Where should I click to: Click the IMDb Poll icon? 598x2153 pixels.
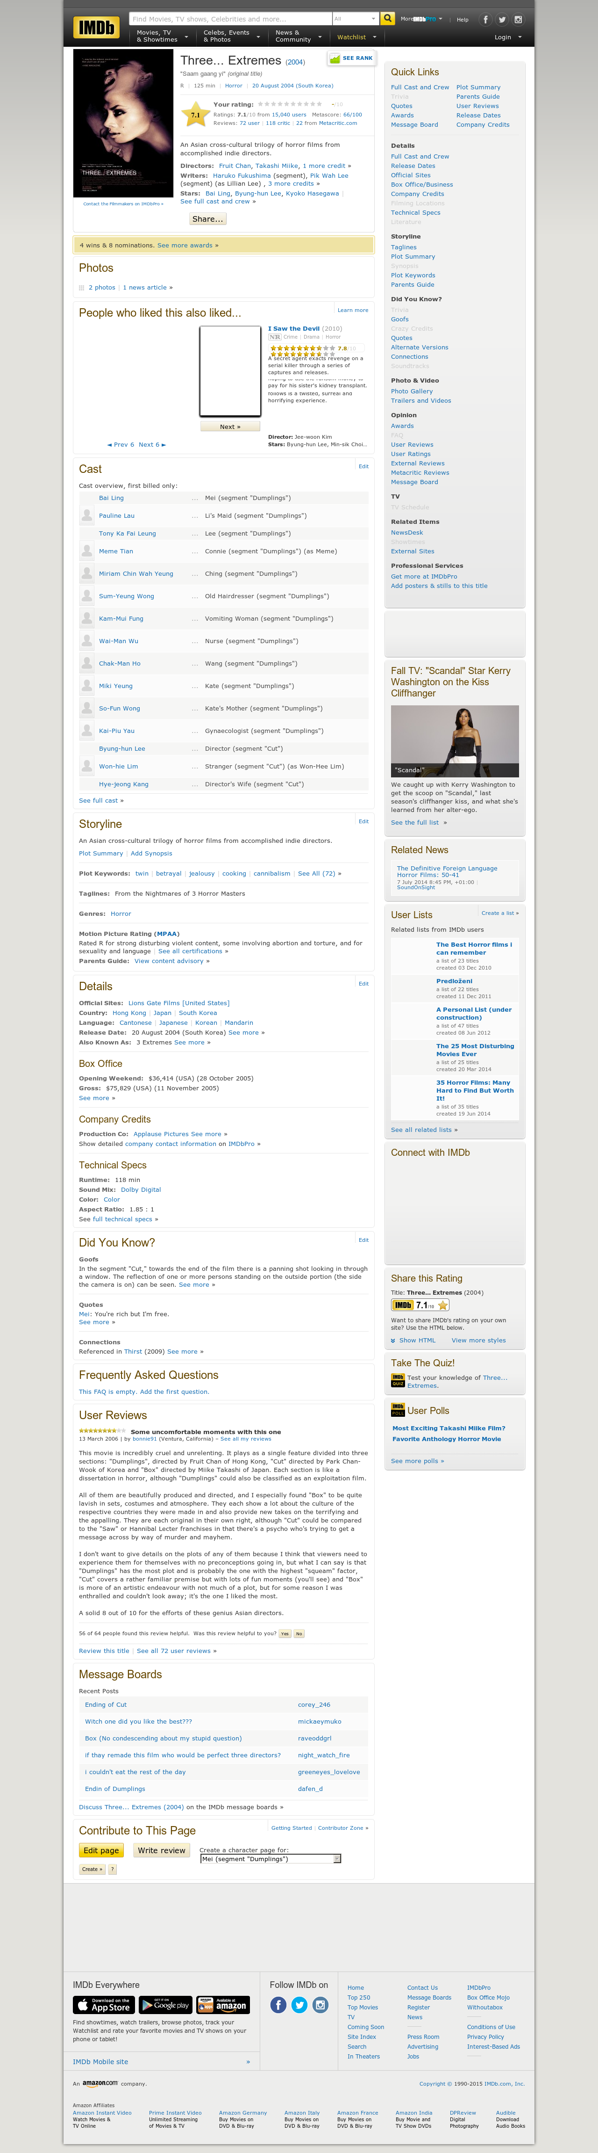click(398, 1410)
